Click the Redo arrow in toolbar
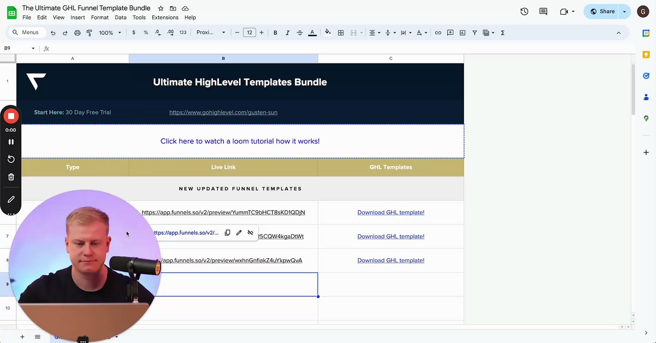The width and height of the screenshot is (656, 343). (x=65, y=33)
